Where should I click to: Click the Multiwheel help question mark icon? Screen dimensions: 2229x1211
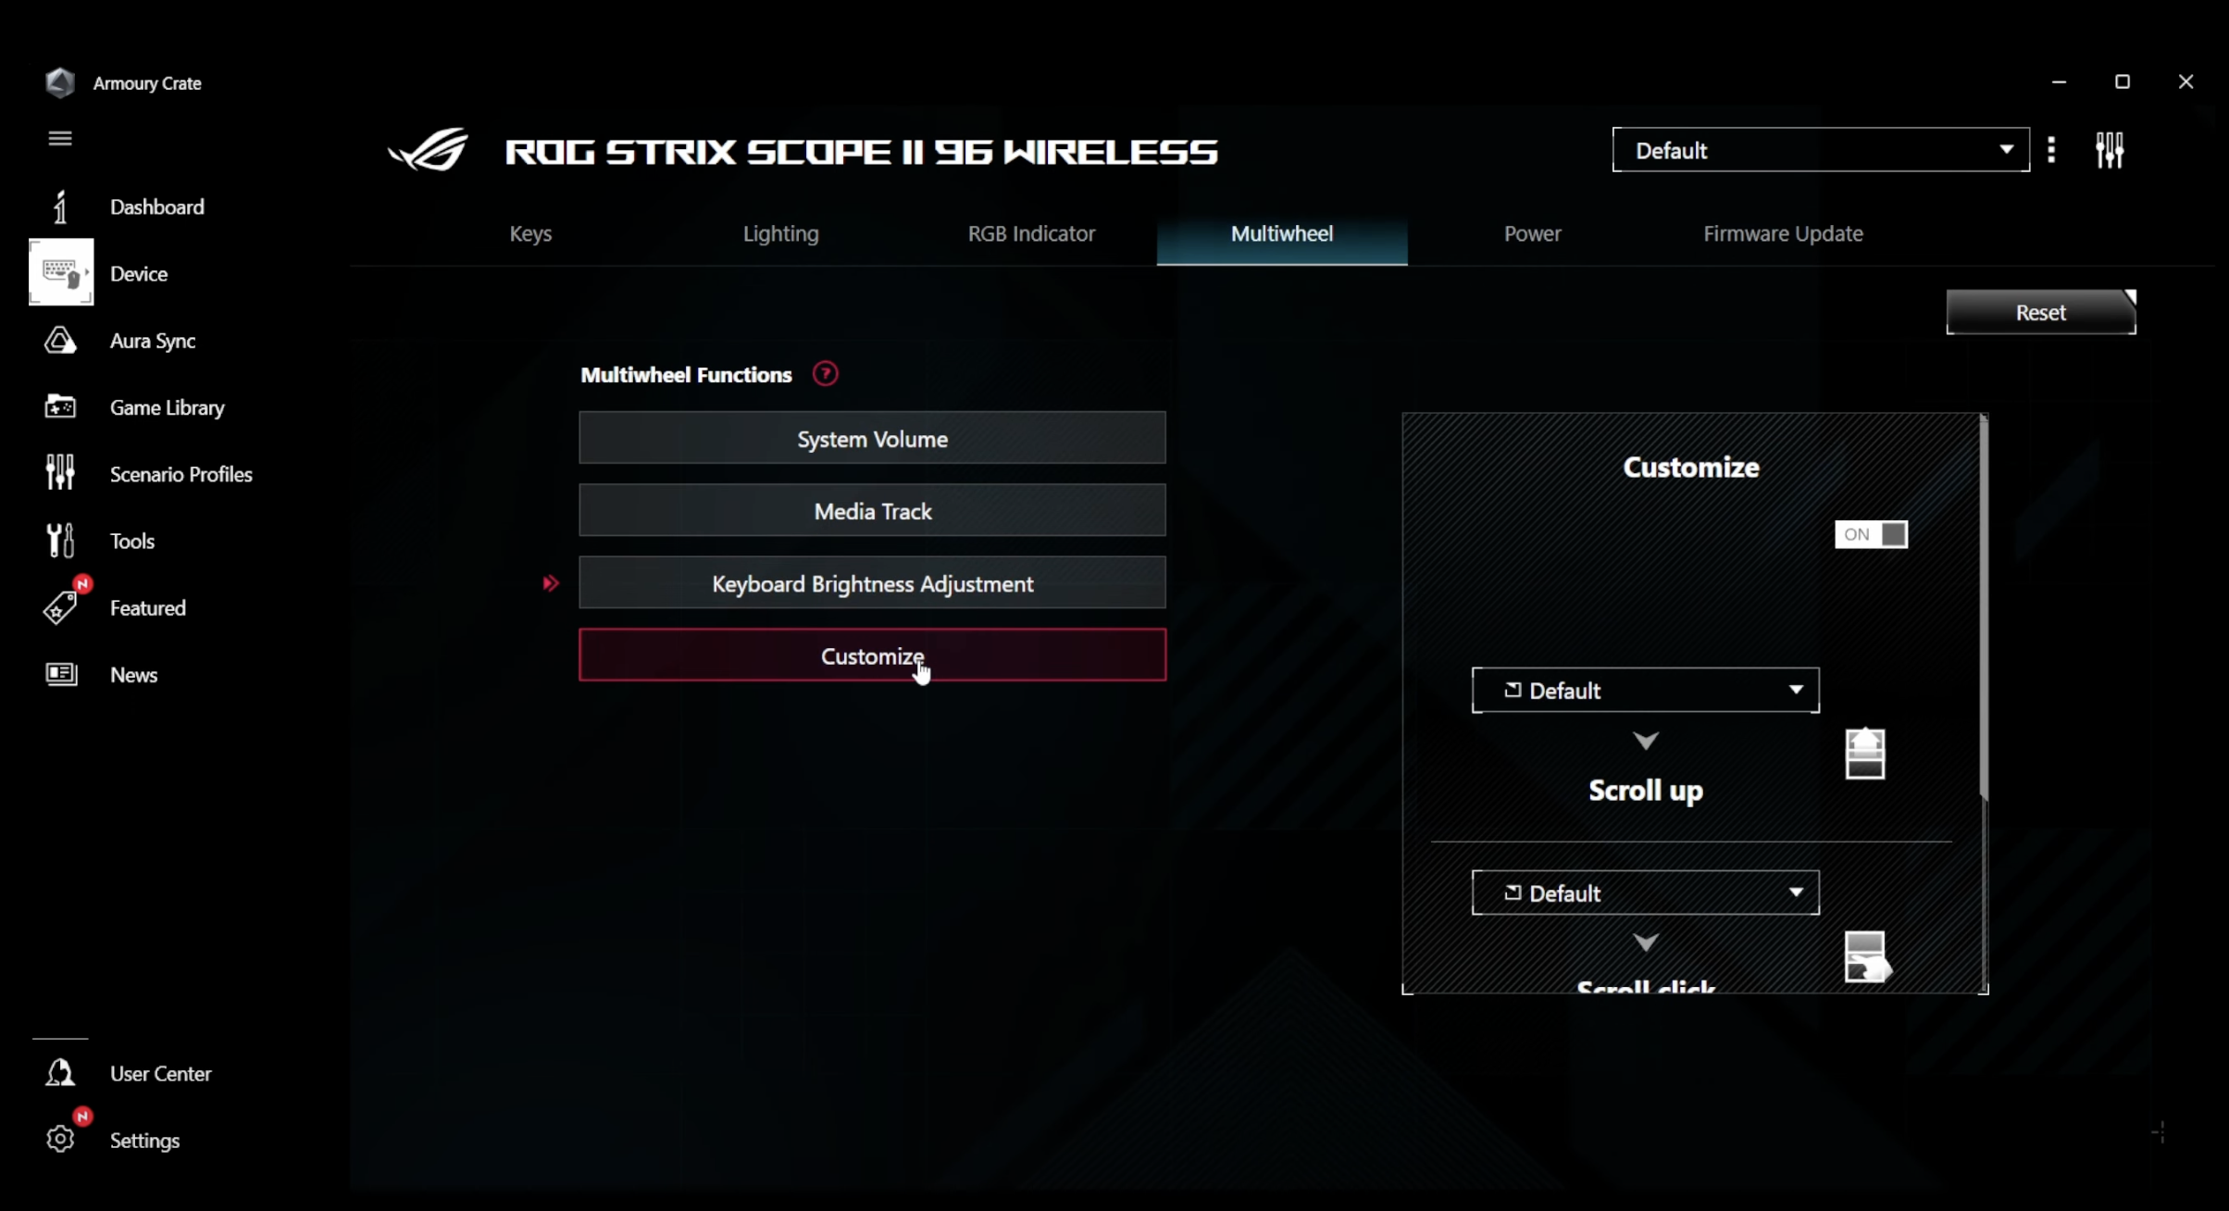click(826, 373)
